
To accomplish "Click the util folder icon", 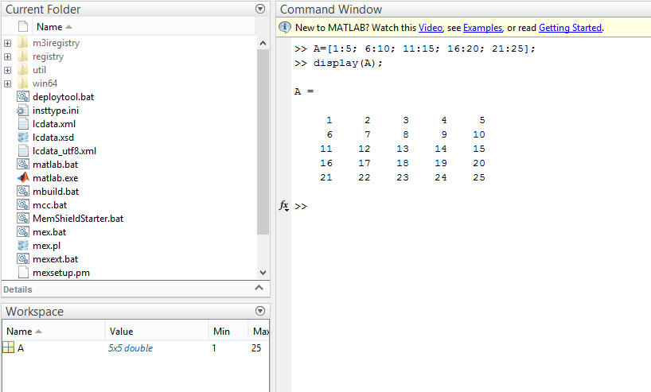I will coord(23,70).
